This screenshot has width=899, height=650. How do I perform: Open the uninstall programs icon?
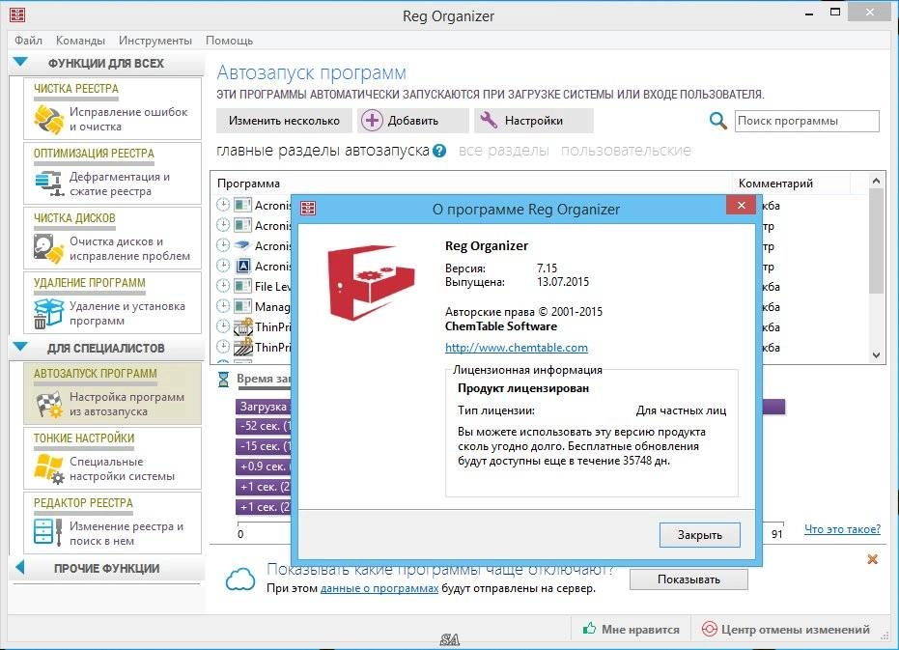tap(48, 313)
